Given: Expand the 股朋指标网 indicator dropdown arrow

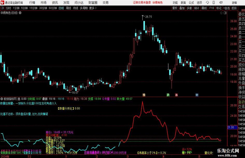Looking at the screenshot, I should (x=2, y=99).
